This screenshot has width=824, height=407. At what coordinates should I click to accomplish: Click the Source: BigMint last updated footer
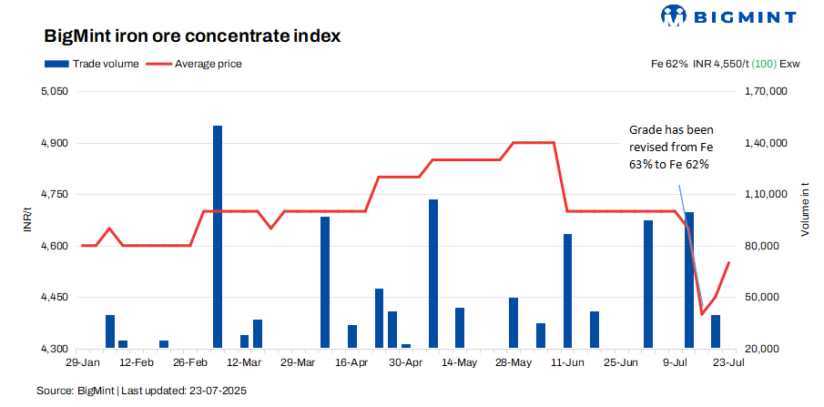click(141, 390)
